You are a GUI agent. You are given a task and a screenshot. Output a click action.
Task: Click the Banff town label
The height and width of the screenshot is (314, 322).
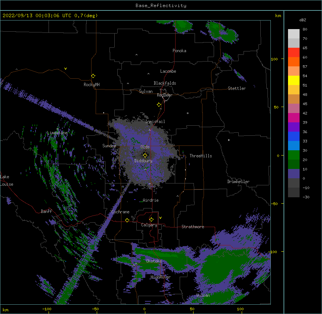(x=46, y=211)
